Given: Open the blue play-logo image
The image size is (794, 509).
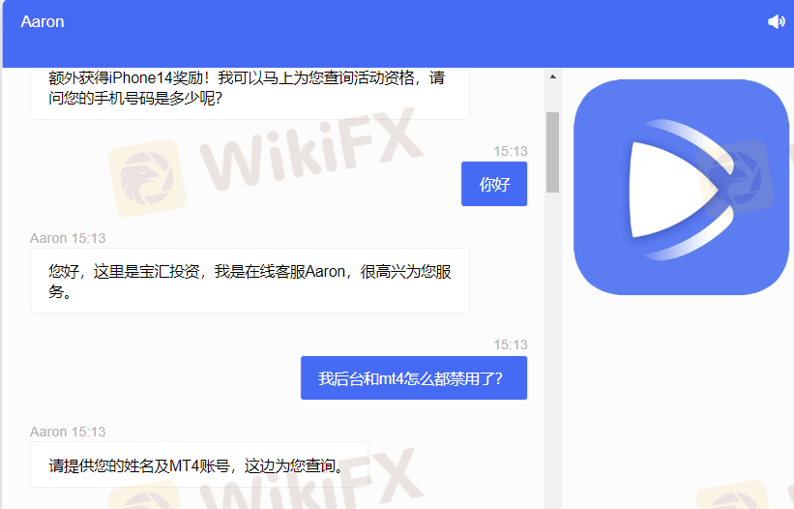Looking at the screenshot, I should tap(681, 187).
